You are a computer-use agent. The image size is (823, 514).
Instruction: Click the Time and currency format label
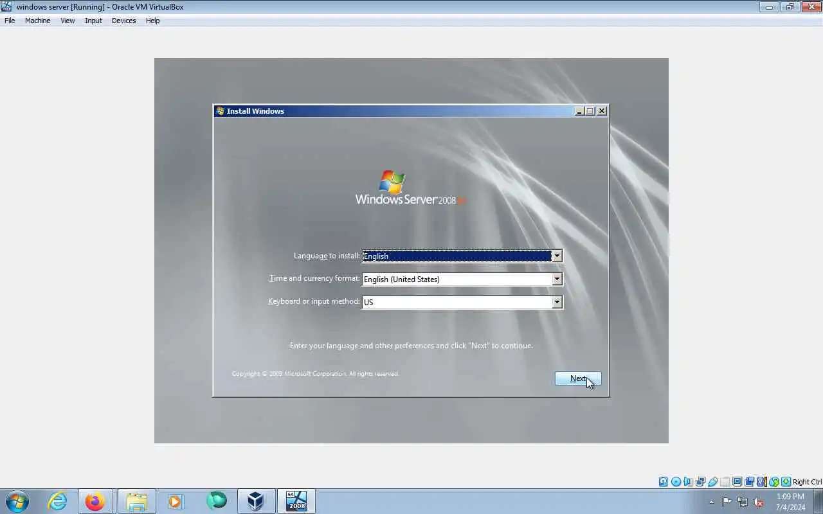(314, 278)
